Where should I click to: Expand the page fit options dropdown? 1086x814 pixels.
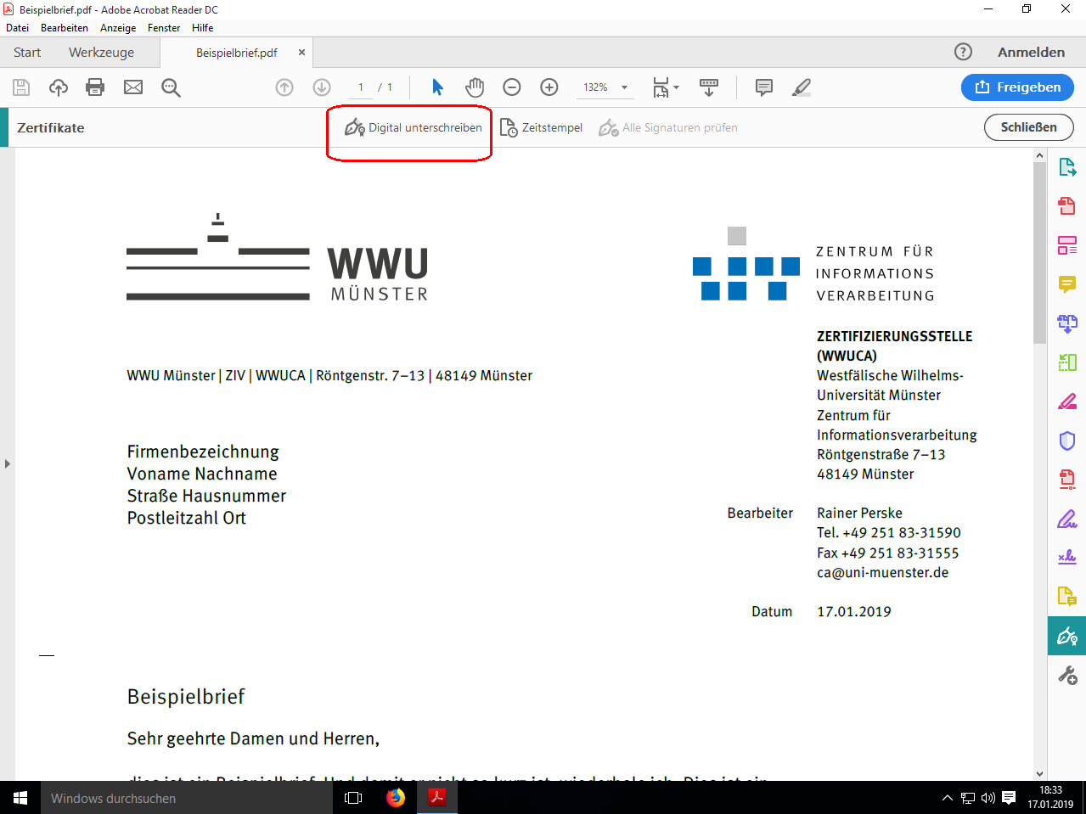(676, 87)
